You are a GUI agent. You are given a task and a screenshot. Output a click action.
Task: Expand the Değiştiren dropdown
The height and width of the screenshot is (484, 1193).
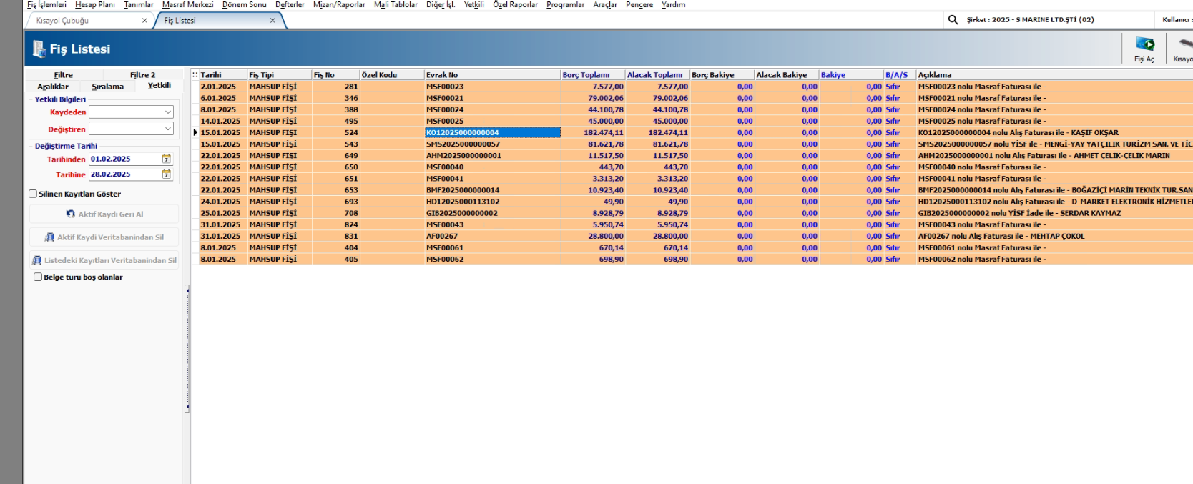tap(168, 129)
